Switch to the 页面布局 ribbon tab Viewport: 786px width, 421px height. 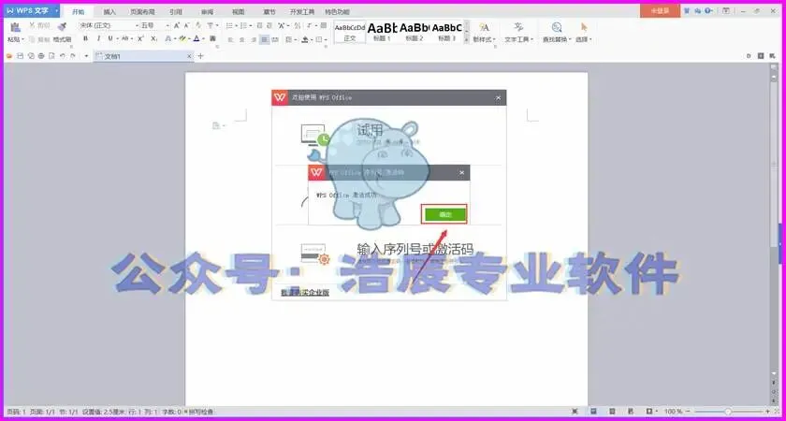[x=142, y=11]
